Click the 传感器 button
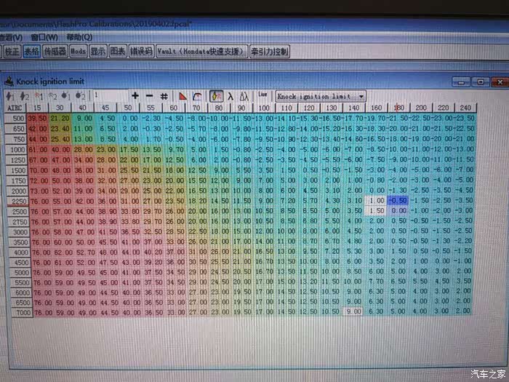The width and height of the screenshot is (509, 382). point(55,52)
